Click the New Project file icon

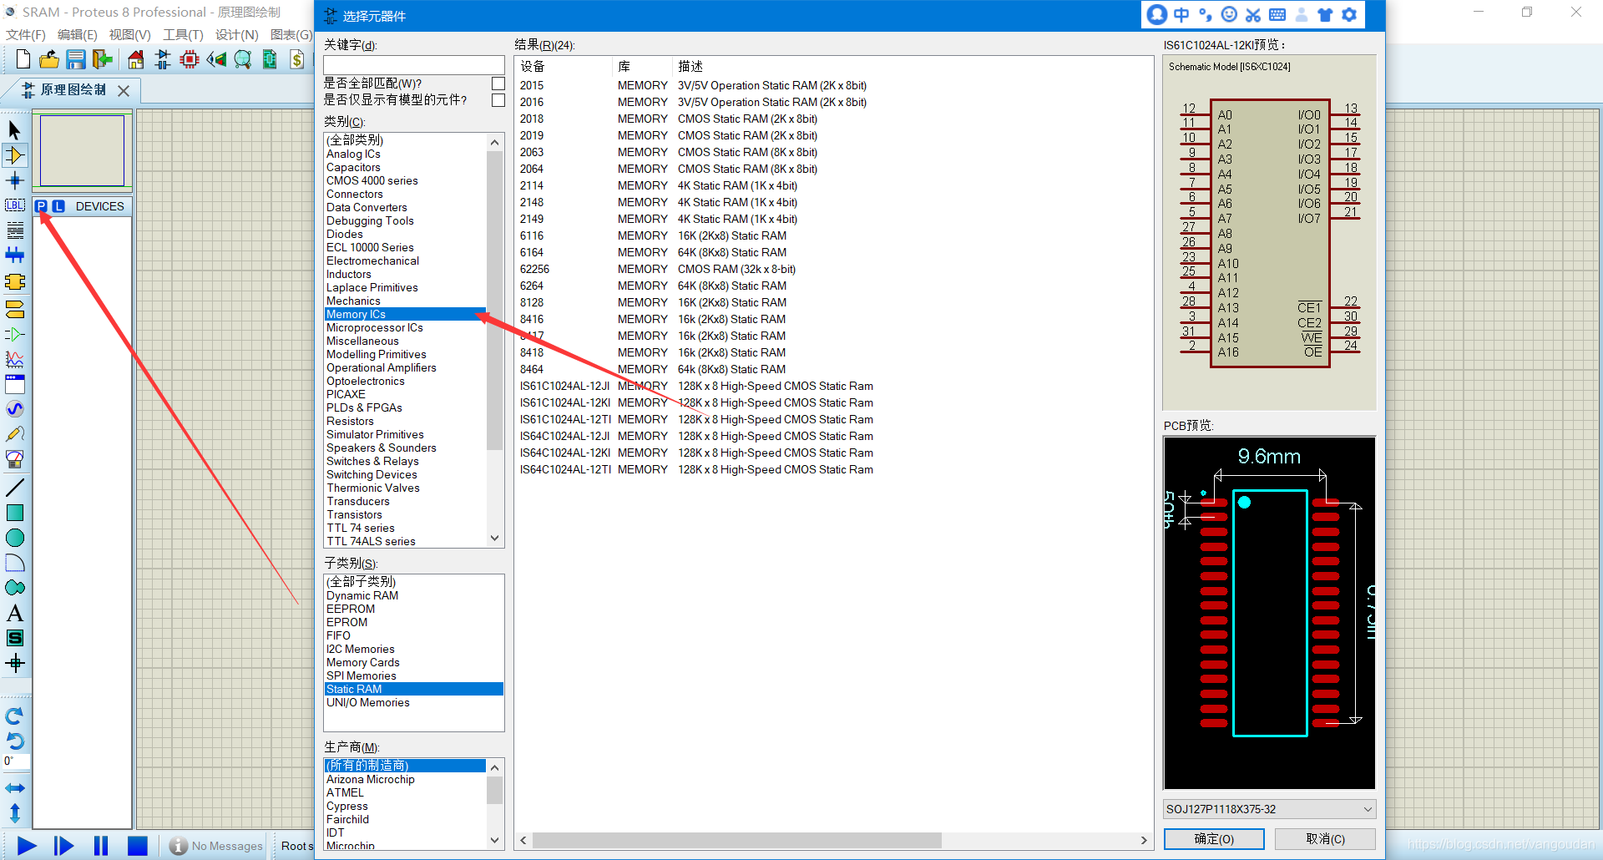[x=23, y=59]
